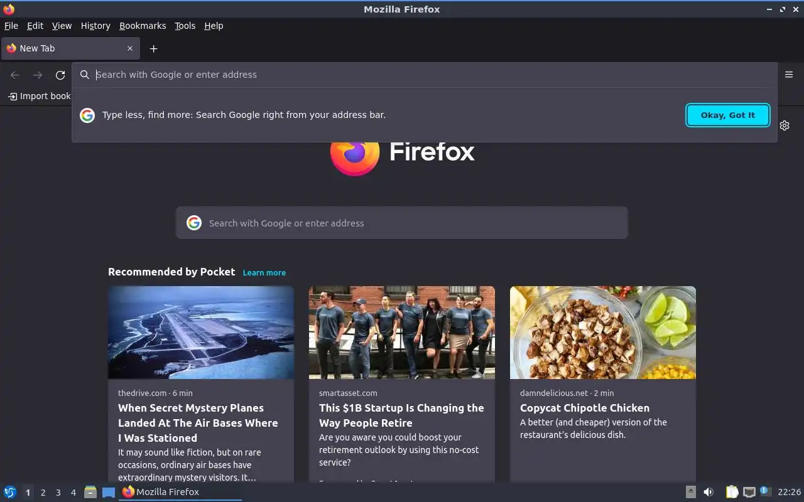Switch to workspace 3 in taskbar

(x=58, y=493)
